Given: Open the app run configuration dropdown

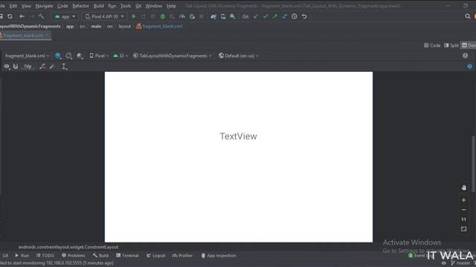Looking at the screenshot, I should [x=65, y=16].
